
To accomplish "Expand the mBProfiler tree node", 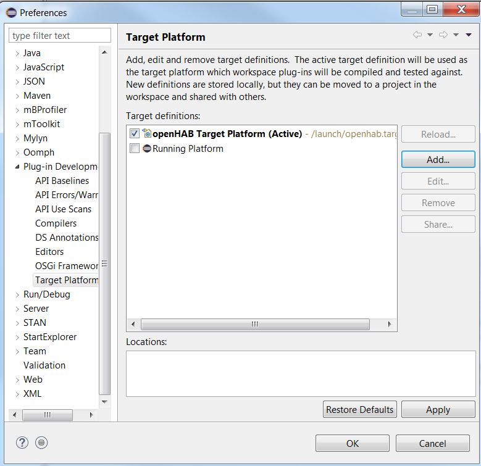I will pyautogui.click(x=17, y=110).
